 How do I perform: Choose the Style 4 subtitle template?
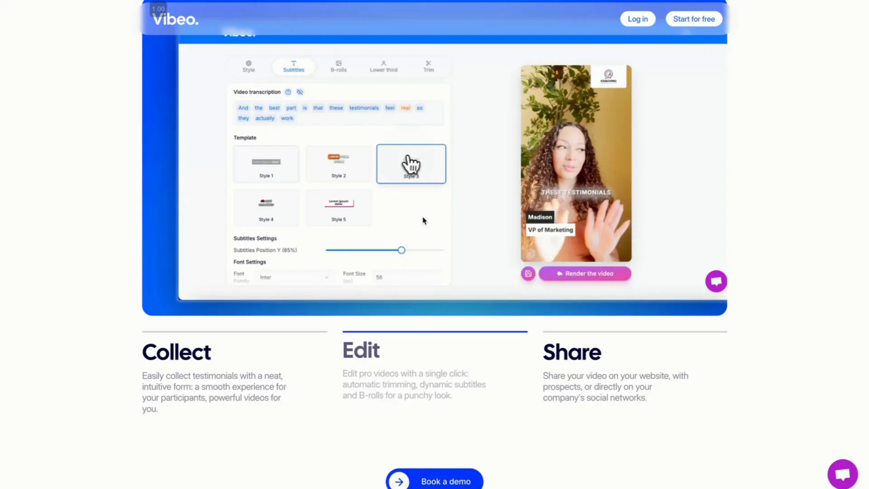pos(266,208)
